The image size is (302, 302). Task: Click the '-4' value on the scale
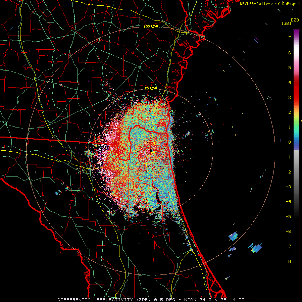(288, 201)
